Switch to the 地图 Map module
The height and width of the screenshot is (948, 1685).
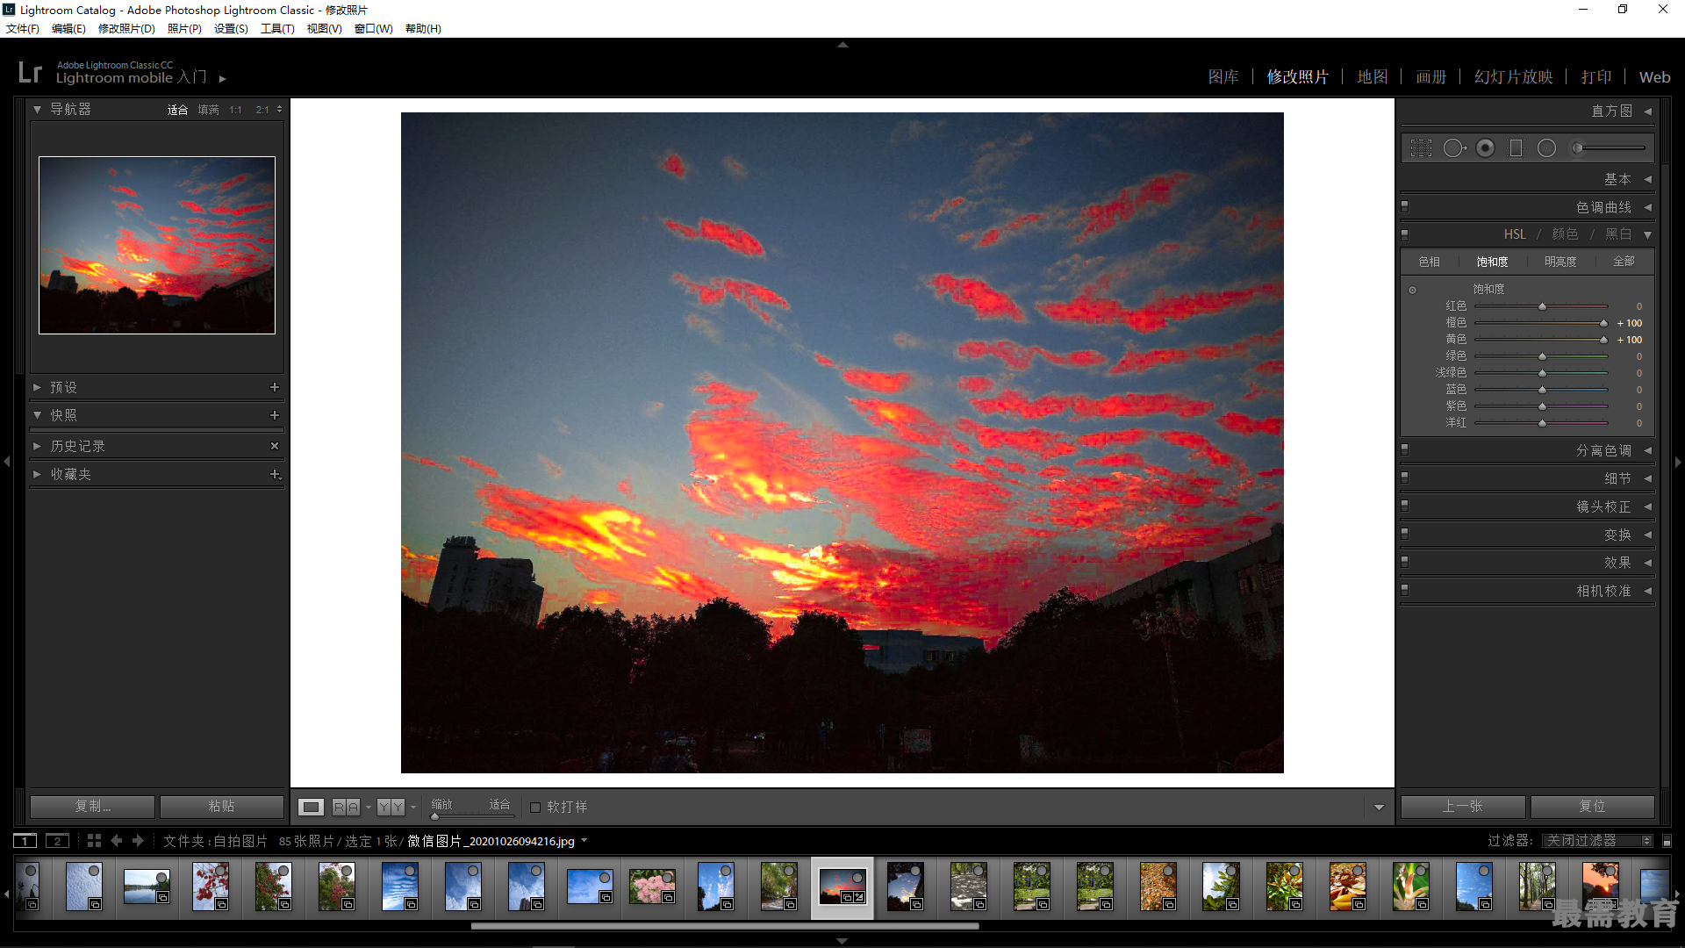pos(1373,77)
